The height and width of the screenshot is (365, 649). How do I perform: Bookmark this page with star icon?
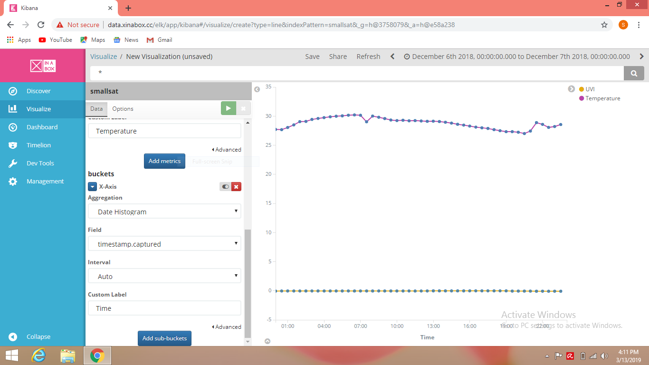(x=604, y=25)
